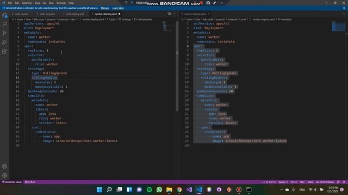Open the 'rollingUpdate' breadcrumb in left editor
Screen dimensions: 348x195
(x=143, y=19)
